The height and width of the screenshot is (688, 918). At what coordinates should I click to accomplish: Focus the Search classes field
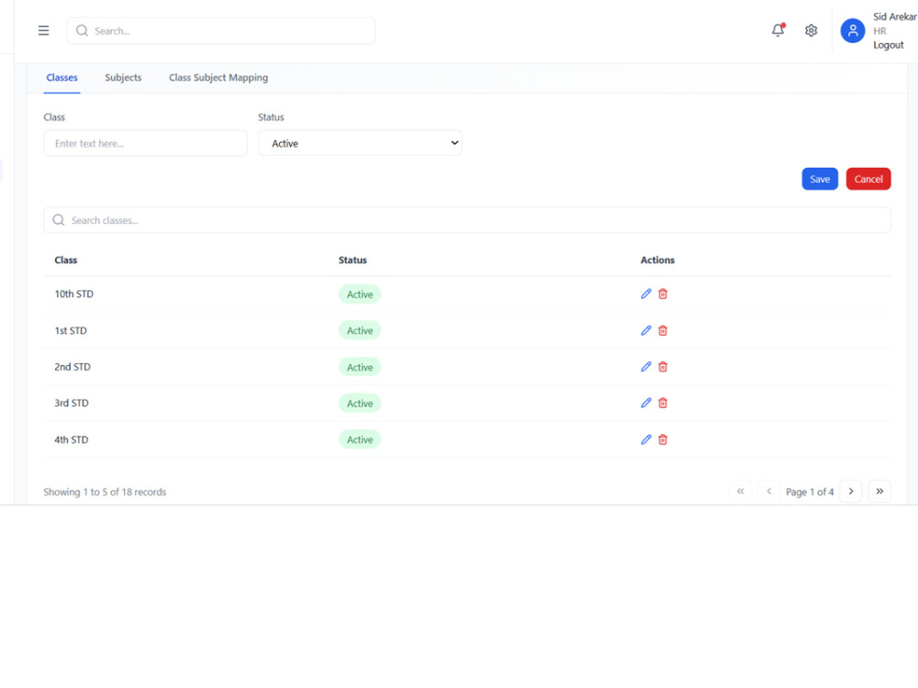click(467, 220)
